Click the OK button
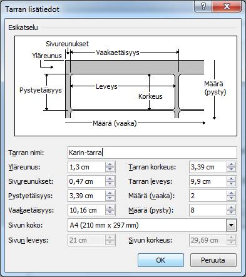Image resolution: width=246 pixels, height=277 pixels. [161, 260]
